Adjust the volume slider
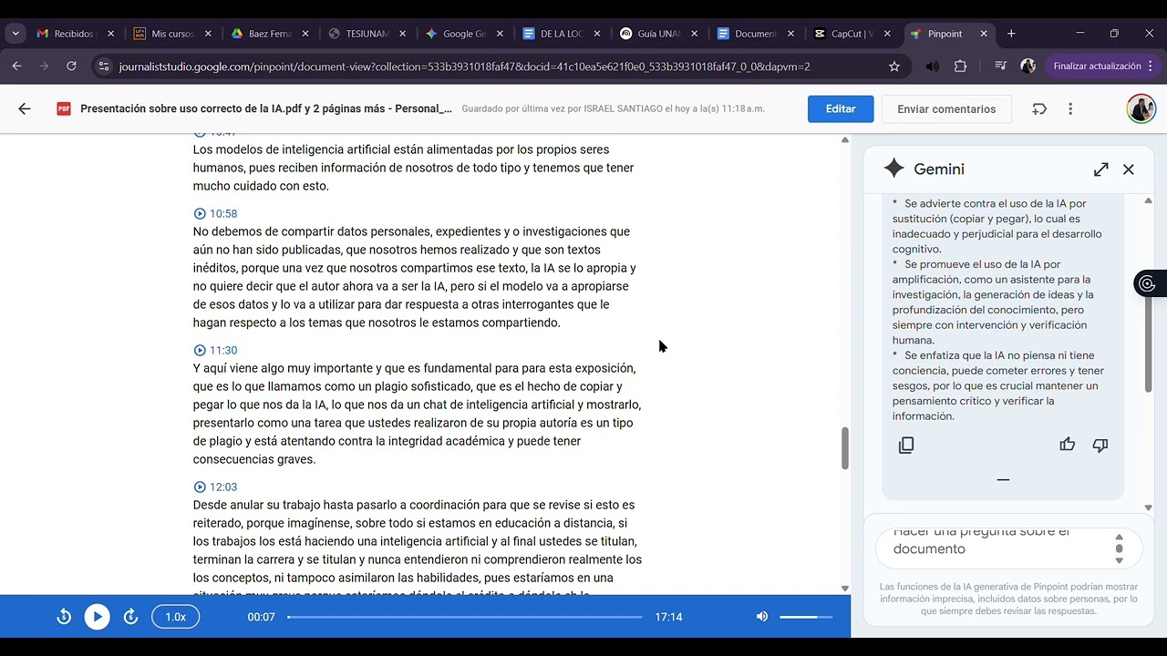The width and height of the screenshot is (1167, 656). (x=806, y=617)
